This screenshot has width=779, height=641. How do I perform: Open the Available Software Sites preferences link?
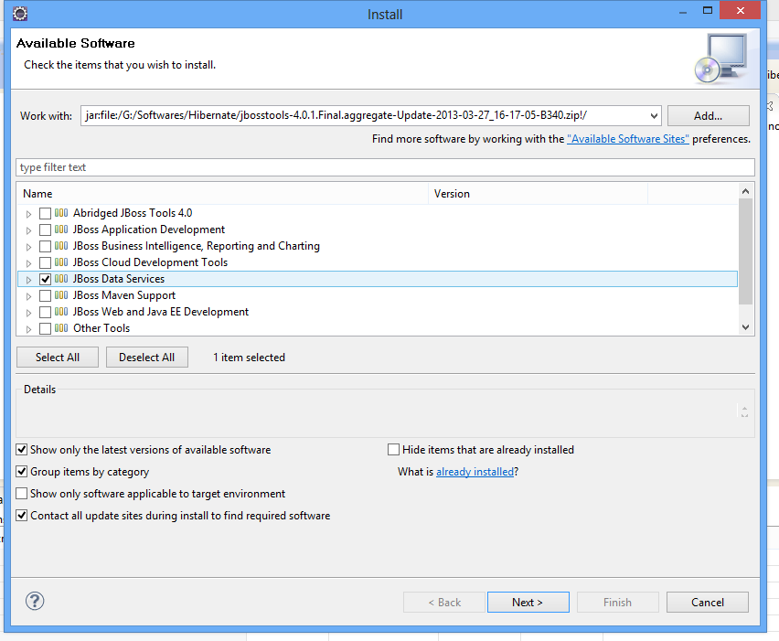pyautogui.click(x=628, y=139)
